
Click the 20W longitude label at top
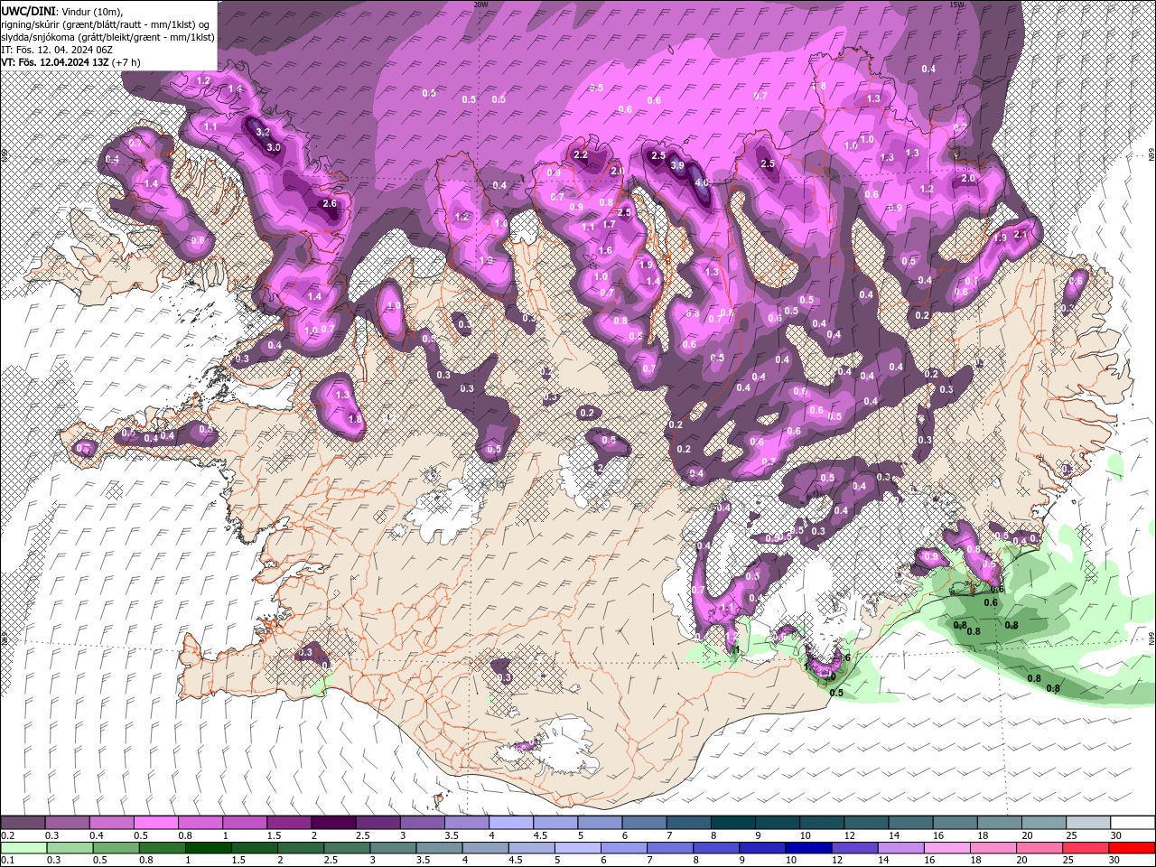tap(480, 5)
